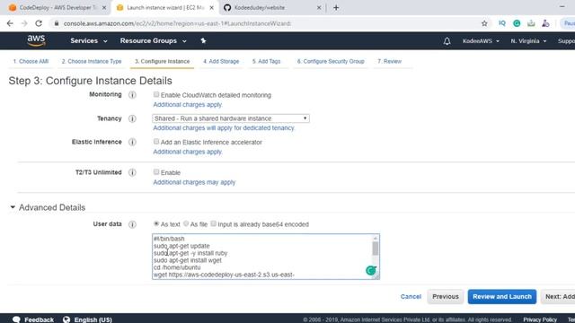This screenshot has width=575, height=323.
Task: Open the Privacy Policy footer link
Action: 540,319
